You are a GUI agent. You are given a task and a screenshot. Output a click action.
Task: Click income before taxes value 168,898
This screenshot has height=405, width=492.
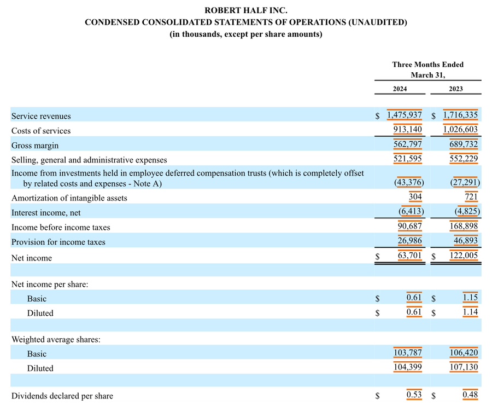point(464,225)
